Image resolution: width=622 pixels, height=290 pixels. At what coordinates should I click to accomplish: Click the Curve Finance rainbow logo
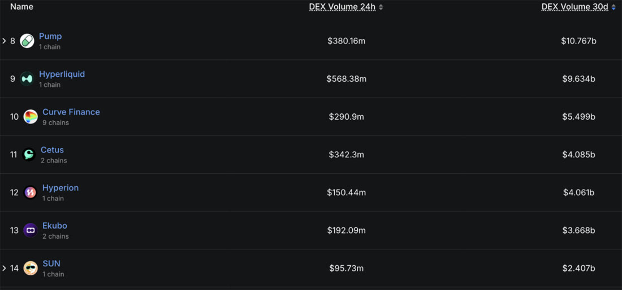(x=31, y=117)
